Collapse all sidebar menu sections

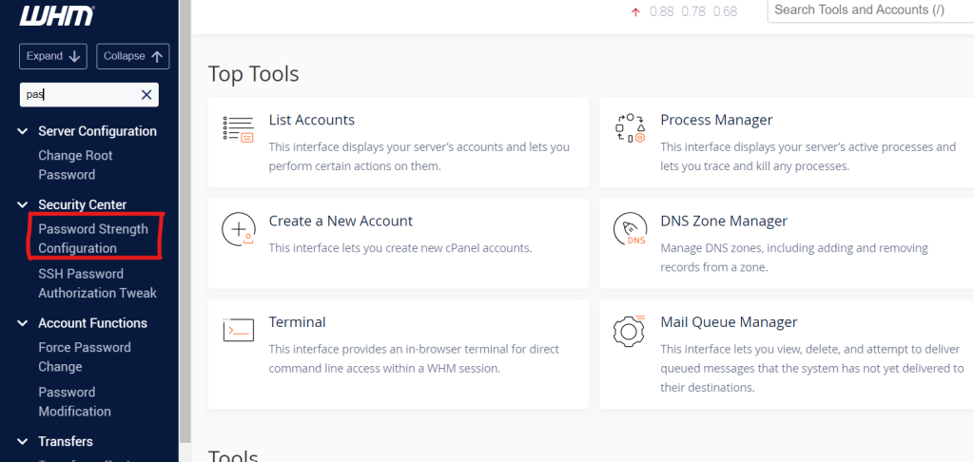tap(133, 56)
